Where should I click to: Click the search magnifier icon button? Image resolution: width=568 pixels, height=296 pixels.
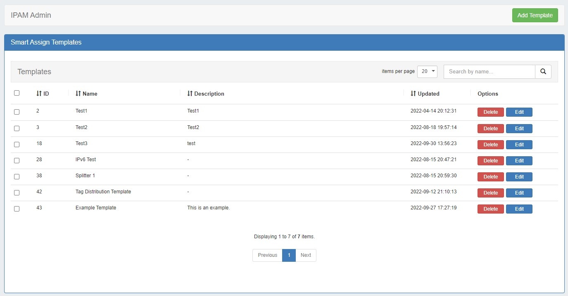(543, 71)
